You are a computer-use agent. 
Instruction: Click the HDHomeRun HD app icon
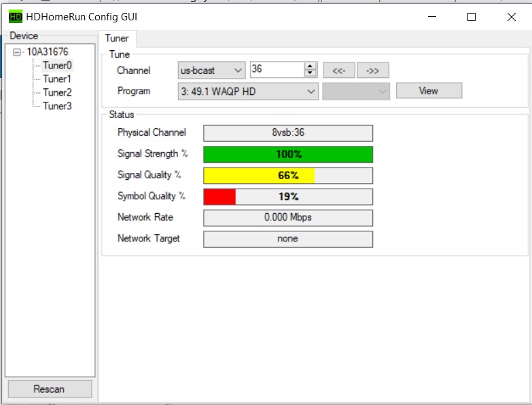15,16
